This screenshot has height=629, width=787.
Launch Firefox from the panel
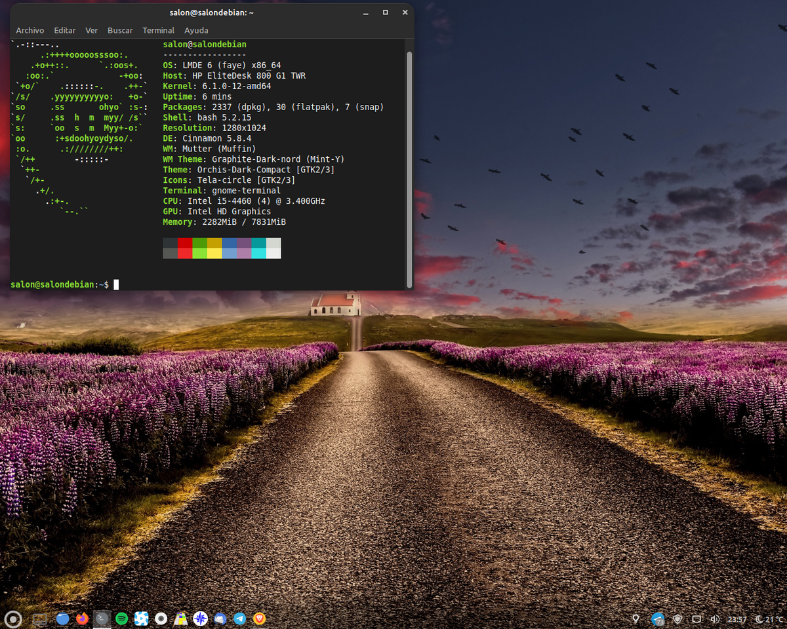pyautogui.click(x=82, y=618)
